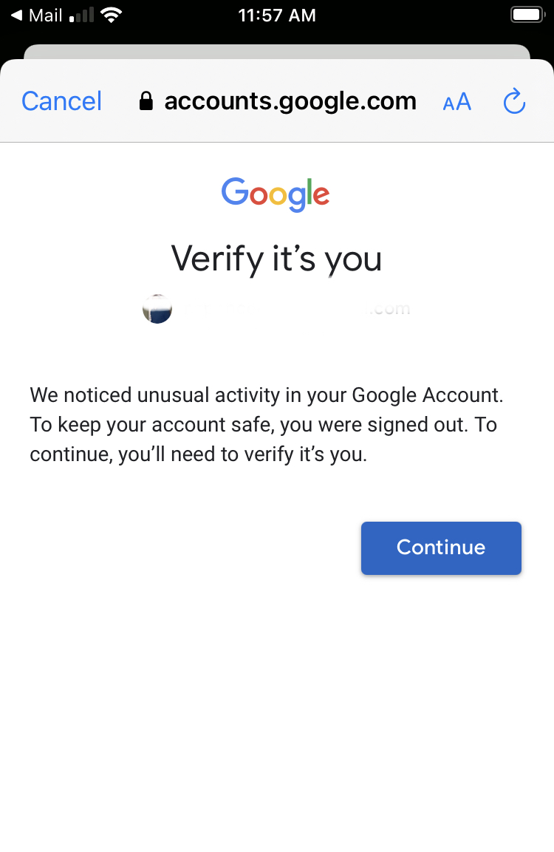Image resolution: width=554 pixels, height=852 pixels.
Task: Tap the back arrow beside Mail
Action: point(16,15)
